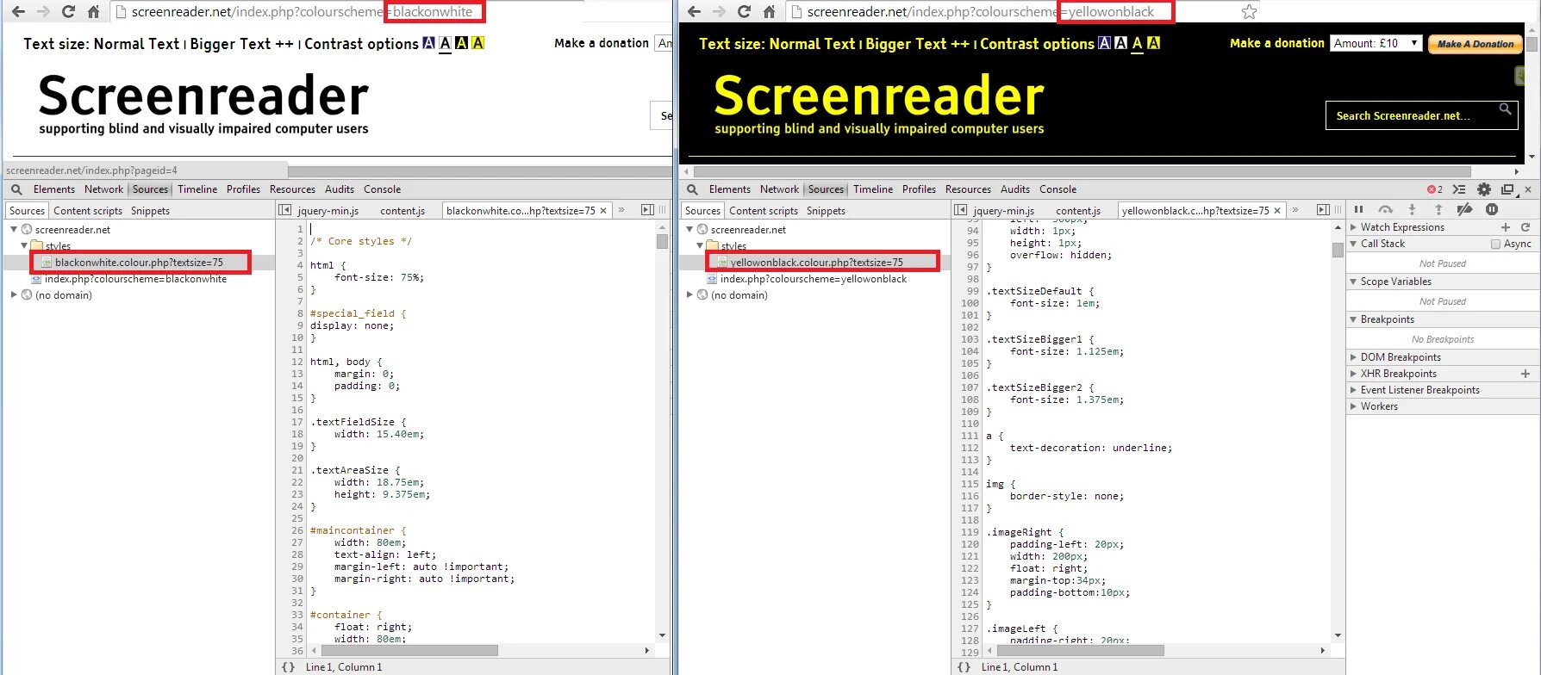Pretty print source in left DevTools

coord(288,667)
